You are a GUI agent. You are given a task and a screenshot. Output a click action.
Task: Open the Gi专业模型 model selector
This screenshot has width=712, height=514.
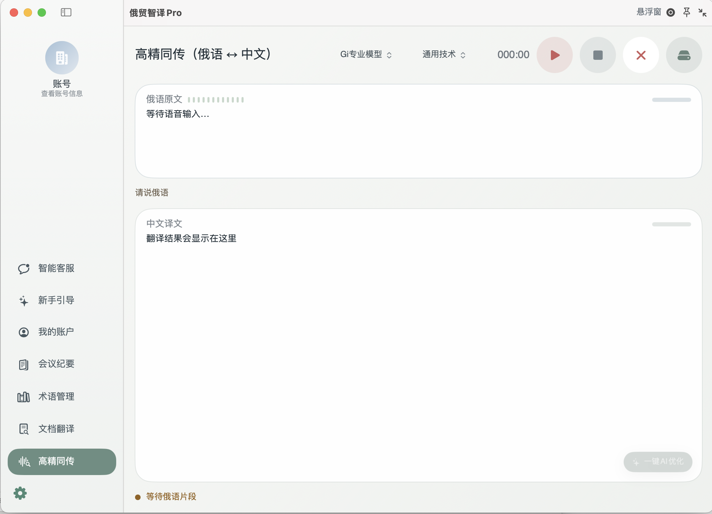pos(366,55)
